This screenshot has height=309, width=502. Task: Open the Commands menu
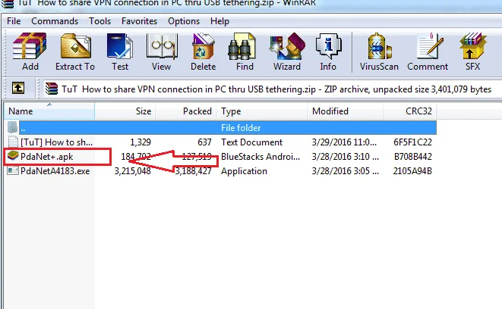55,21
